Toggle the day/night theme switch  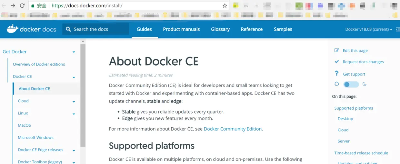351,84
